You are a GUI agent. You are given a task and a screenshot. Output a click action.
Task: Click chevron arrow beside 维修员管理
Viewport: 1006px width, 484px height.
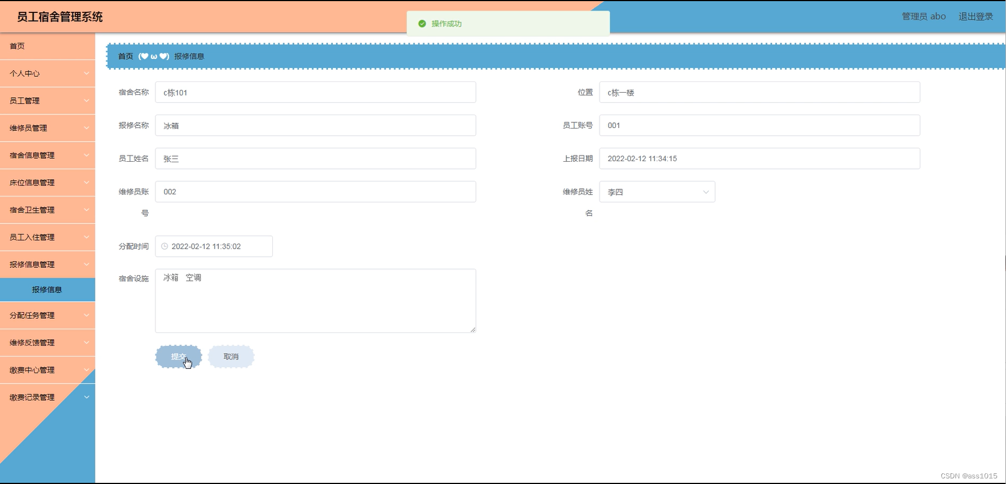(86, 128)
